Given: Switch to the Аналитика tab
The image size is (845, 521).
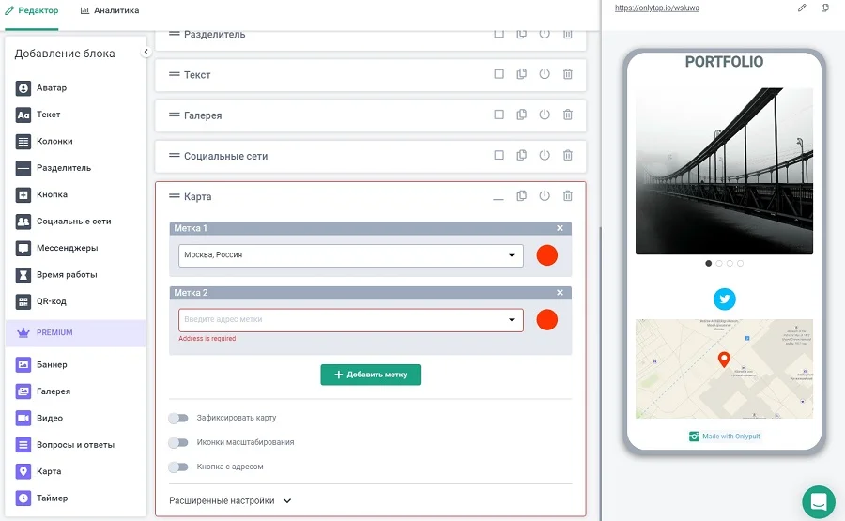Looking at the screenshot, I should pyautogui.click(x=110, y=10).
